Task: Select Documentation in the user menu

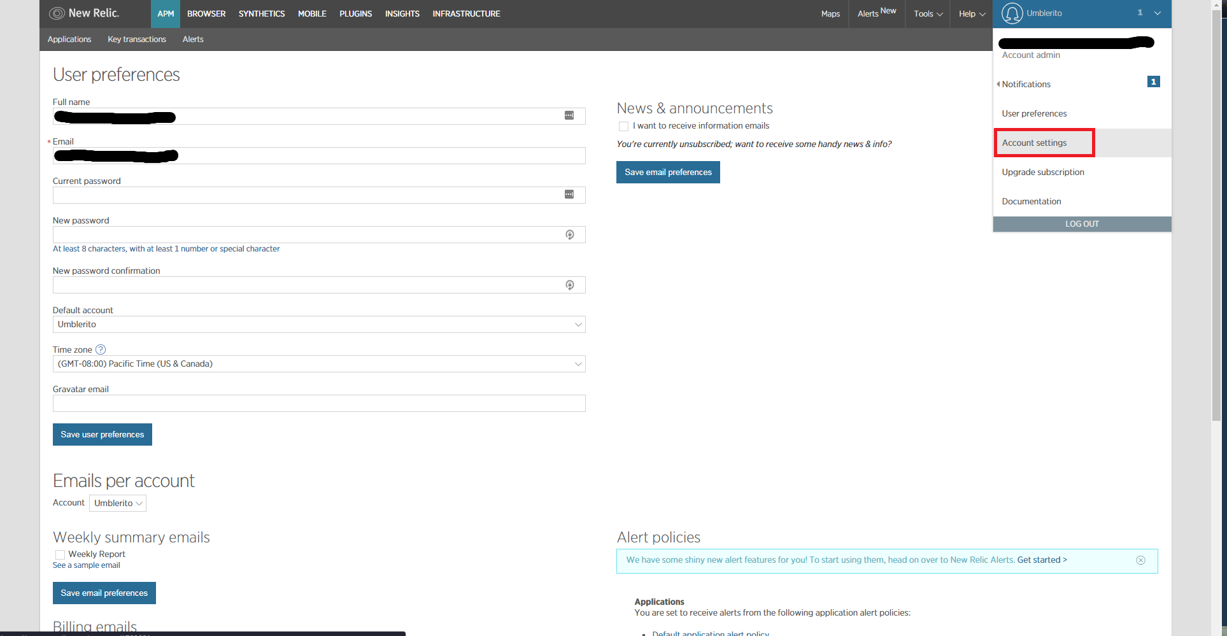Action: click(1032, 202)
